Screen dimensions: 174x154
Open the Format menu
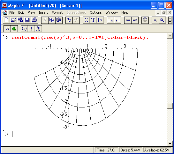(57, 12)
